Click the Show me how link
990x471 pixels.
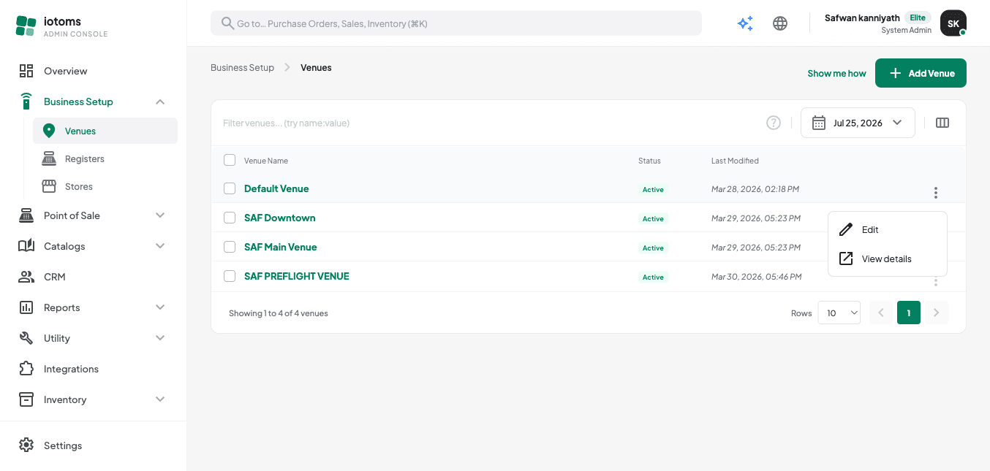[x=836, y=73]
